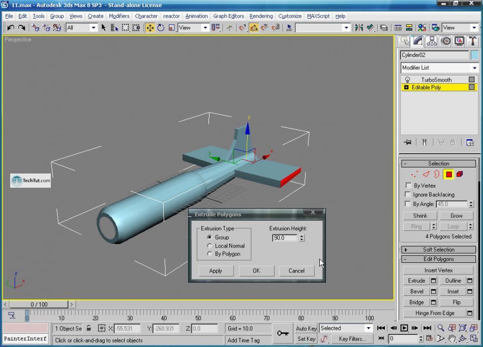Viewport: 483px width, 347px height.
Task: Click Configure Modifier Sets icon
Action: coord(470,143)
